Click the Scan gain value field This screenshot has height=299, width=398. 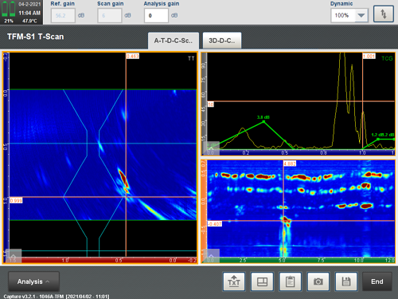pos(110,15)
